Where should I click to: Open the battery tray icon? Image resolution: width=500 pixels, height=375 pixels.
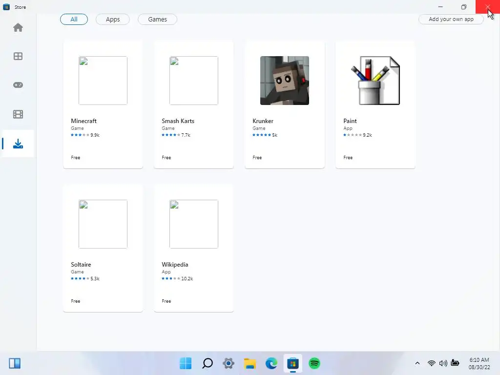click(455, 363)
